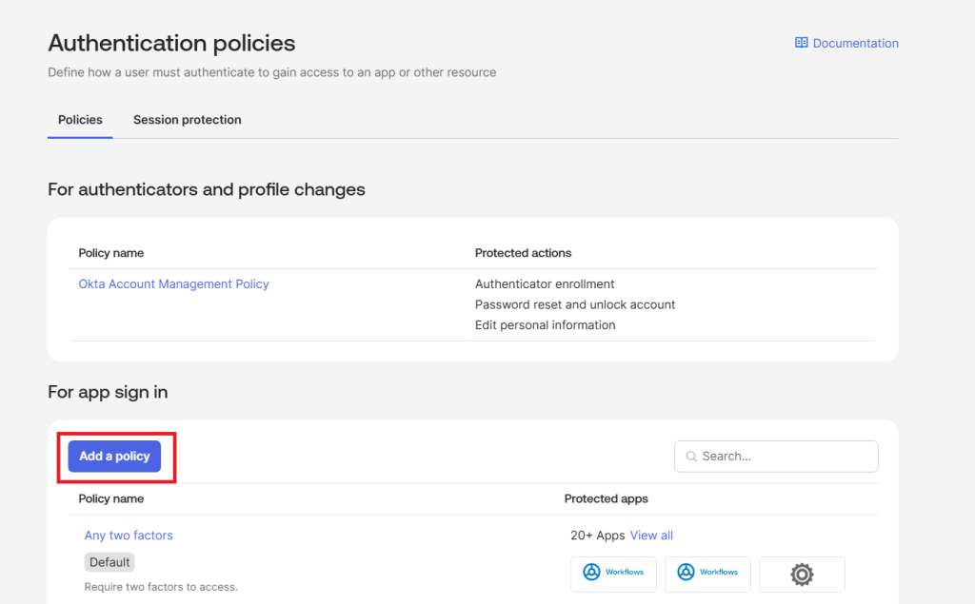Click the Default badge label
The image size is (975, 604).
109,562
